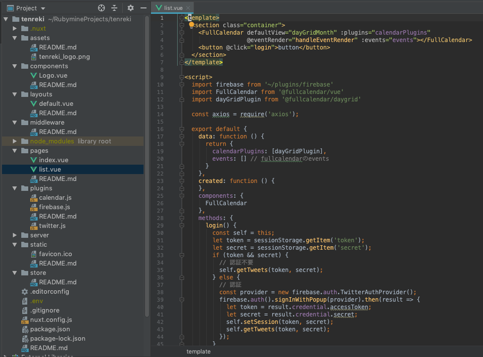Screen dimensions: 483x357
Task: Select tenreki_logo.png image file icon
Action: (34, 57)
